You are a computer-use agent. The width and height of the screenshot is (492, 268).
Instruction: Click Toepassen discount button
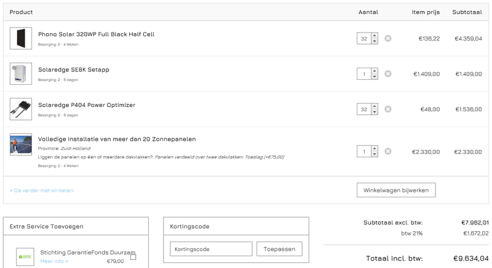[279, 249]
